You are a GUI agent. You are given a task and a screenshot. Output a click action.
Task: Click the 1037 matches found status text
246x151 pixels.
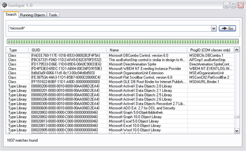coord(22,140)
